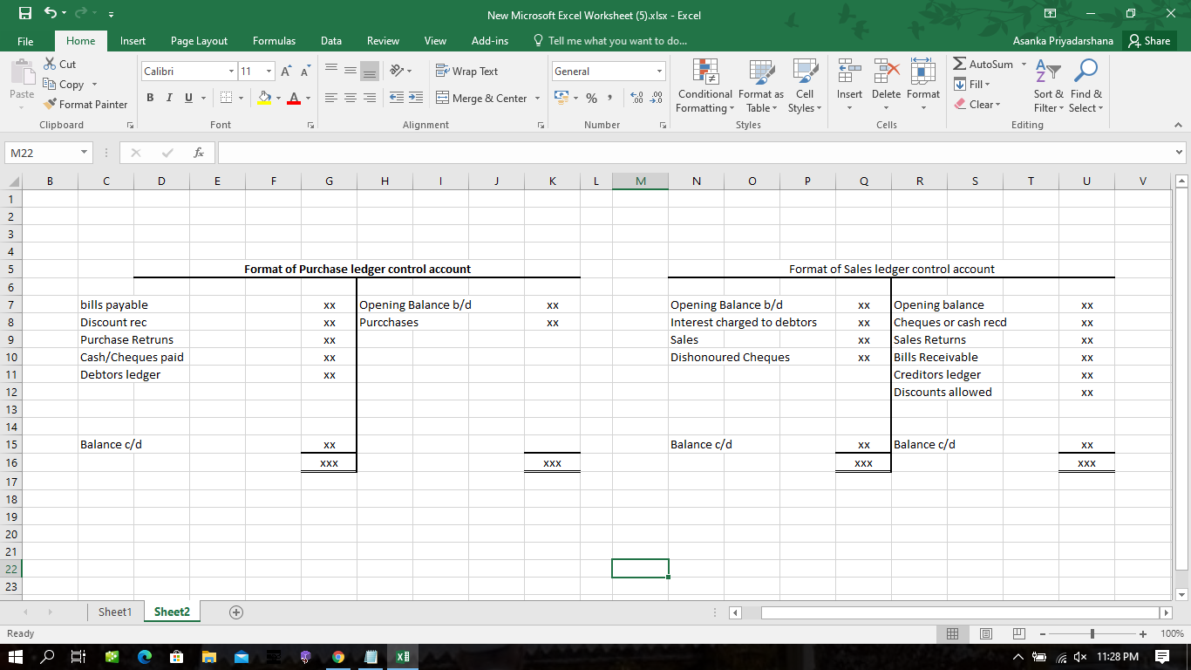This screenshot has width=1191, height=670.
Task: Toggle italic formatting
Action: 167,98
